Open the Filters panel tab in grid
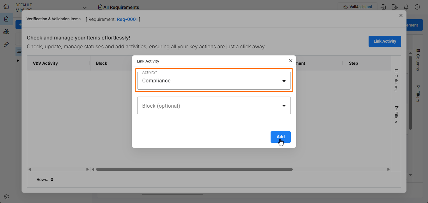Screen dimensions: 428x203 pos(396,114)
